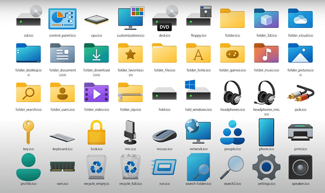The width and height of the screenshot is (325, 193).
Task: Click the print.ico printer icon
Action: 300,132
